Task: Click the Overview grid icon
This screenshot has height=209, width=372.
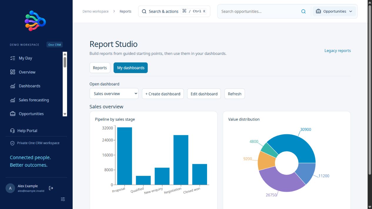Action: point(13,72)
